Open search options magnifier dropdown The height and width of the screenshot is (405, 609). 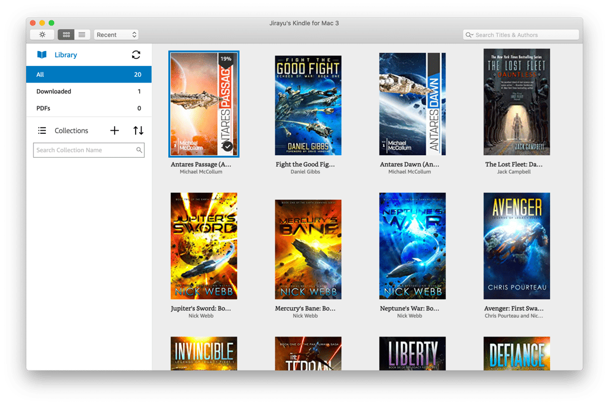point(470,35)
